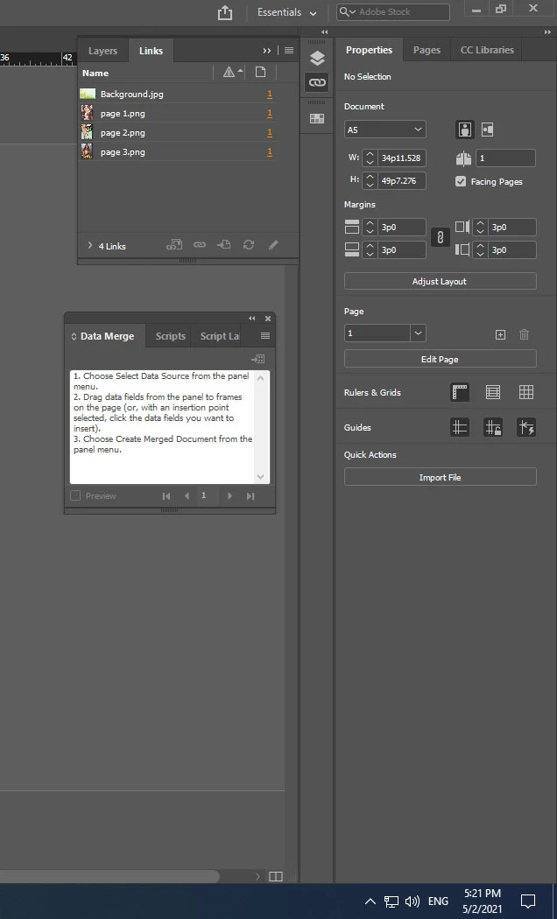Toggle the Show Document Grid icon
The width and height of the screenshot is (557, 919).
526,393
